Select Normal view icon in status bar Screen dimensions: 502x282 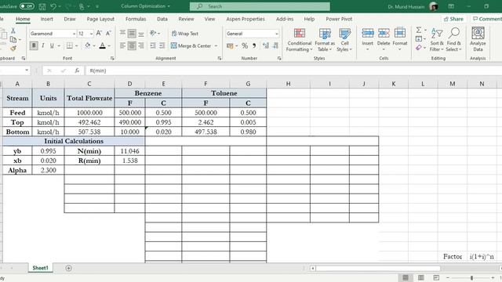(406, 277)
